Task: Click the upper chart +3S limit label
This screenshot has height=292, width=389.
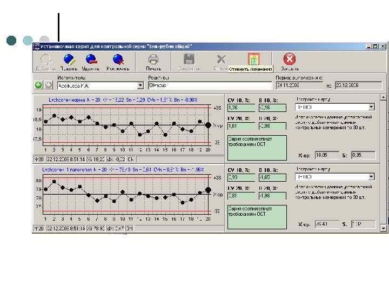Action: (217, 108)
